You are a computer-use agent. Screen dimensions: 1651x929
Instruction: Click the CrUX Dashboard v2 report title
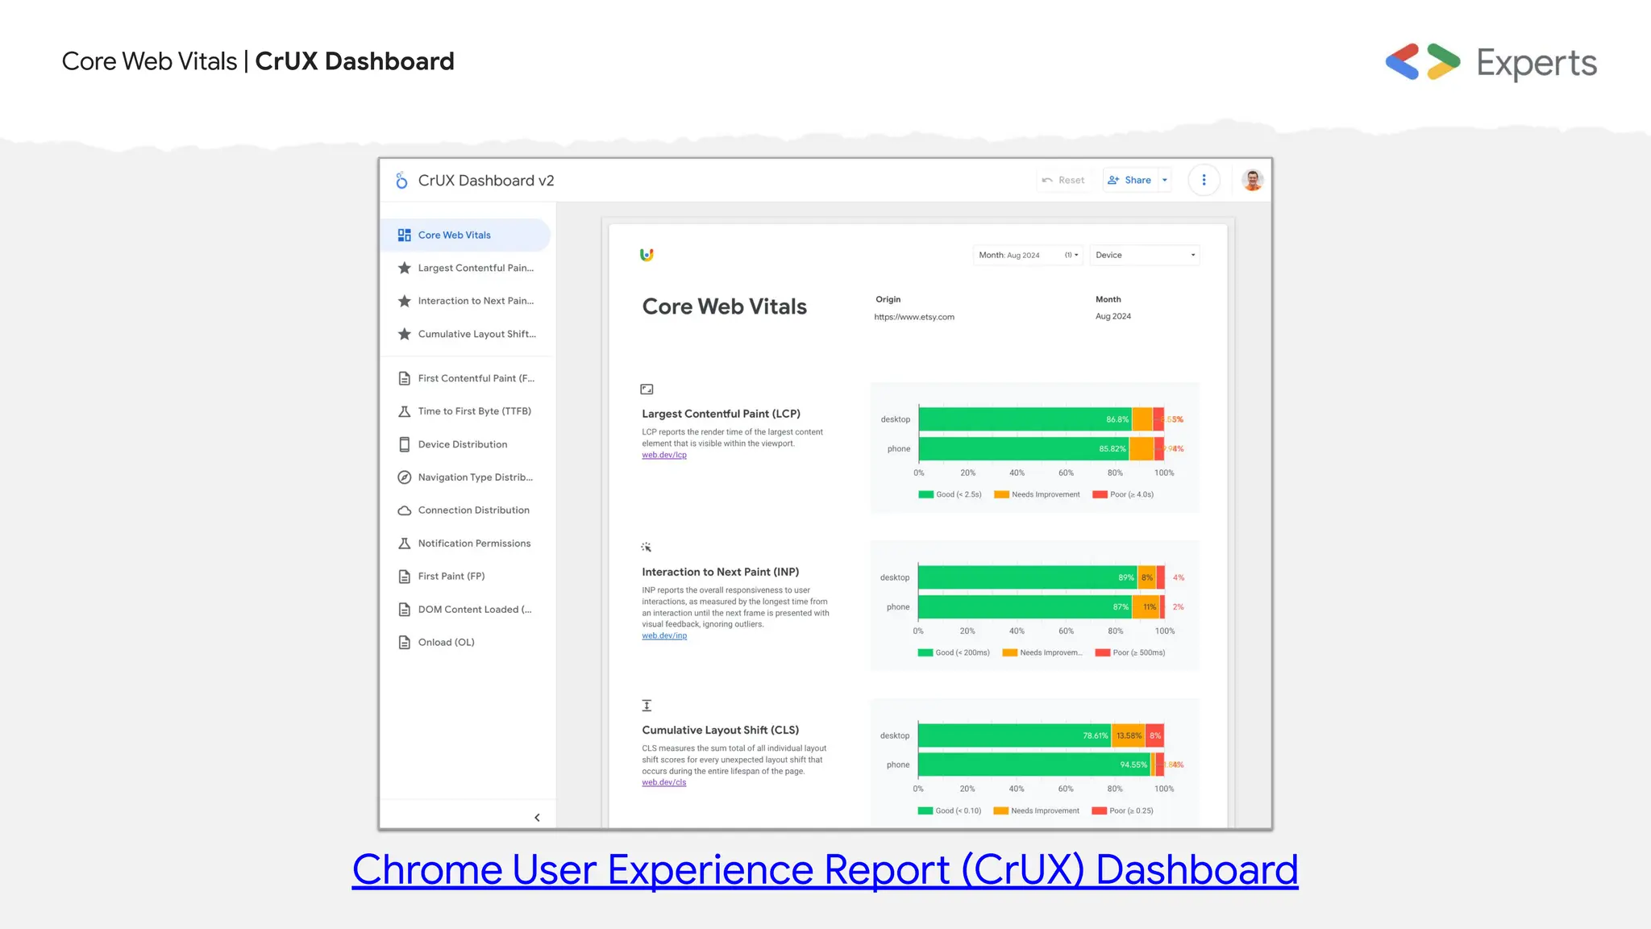click(486, 181)
